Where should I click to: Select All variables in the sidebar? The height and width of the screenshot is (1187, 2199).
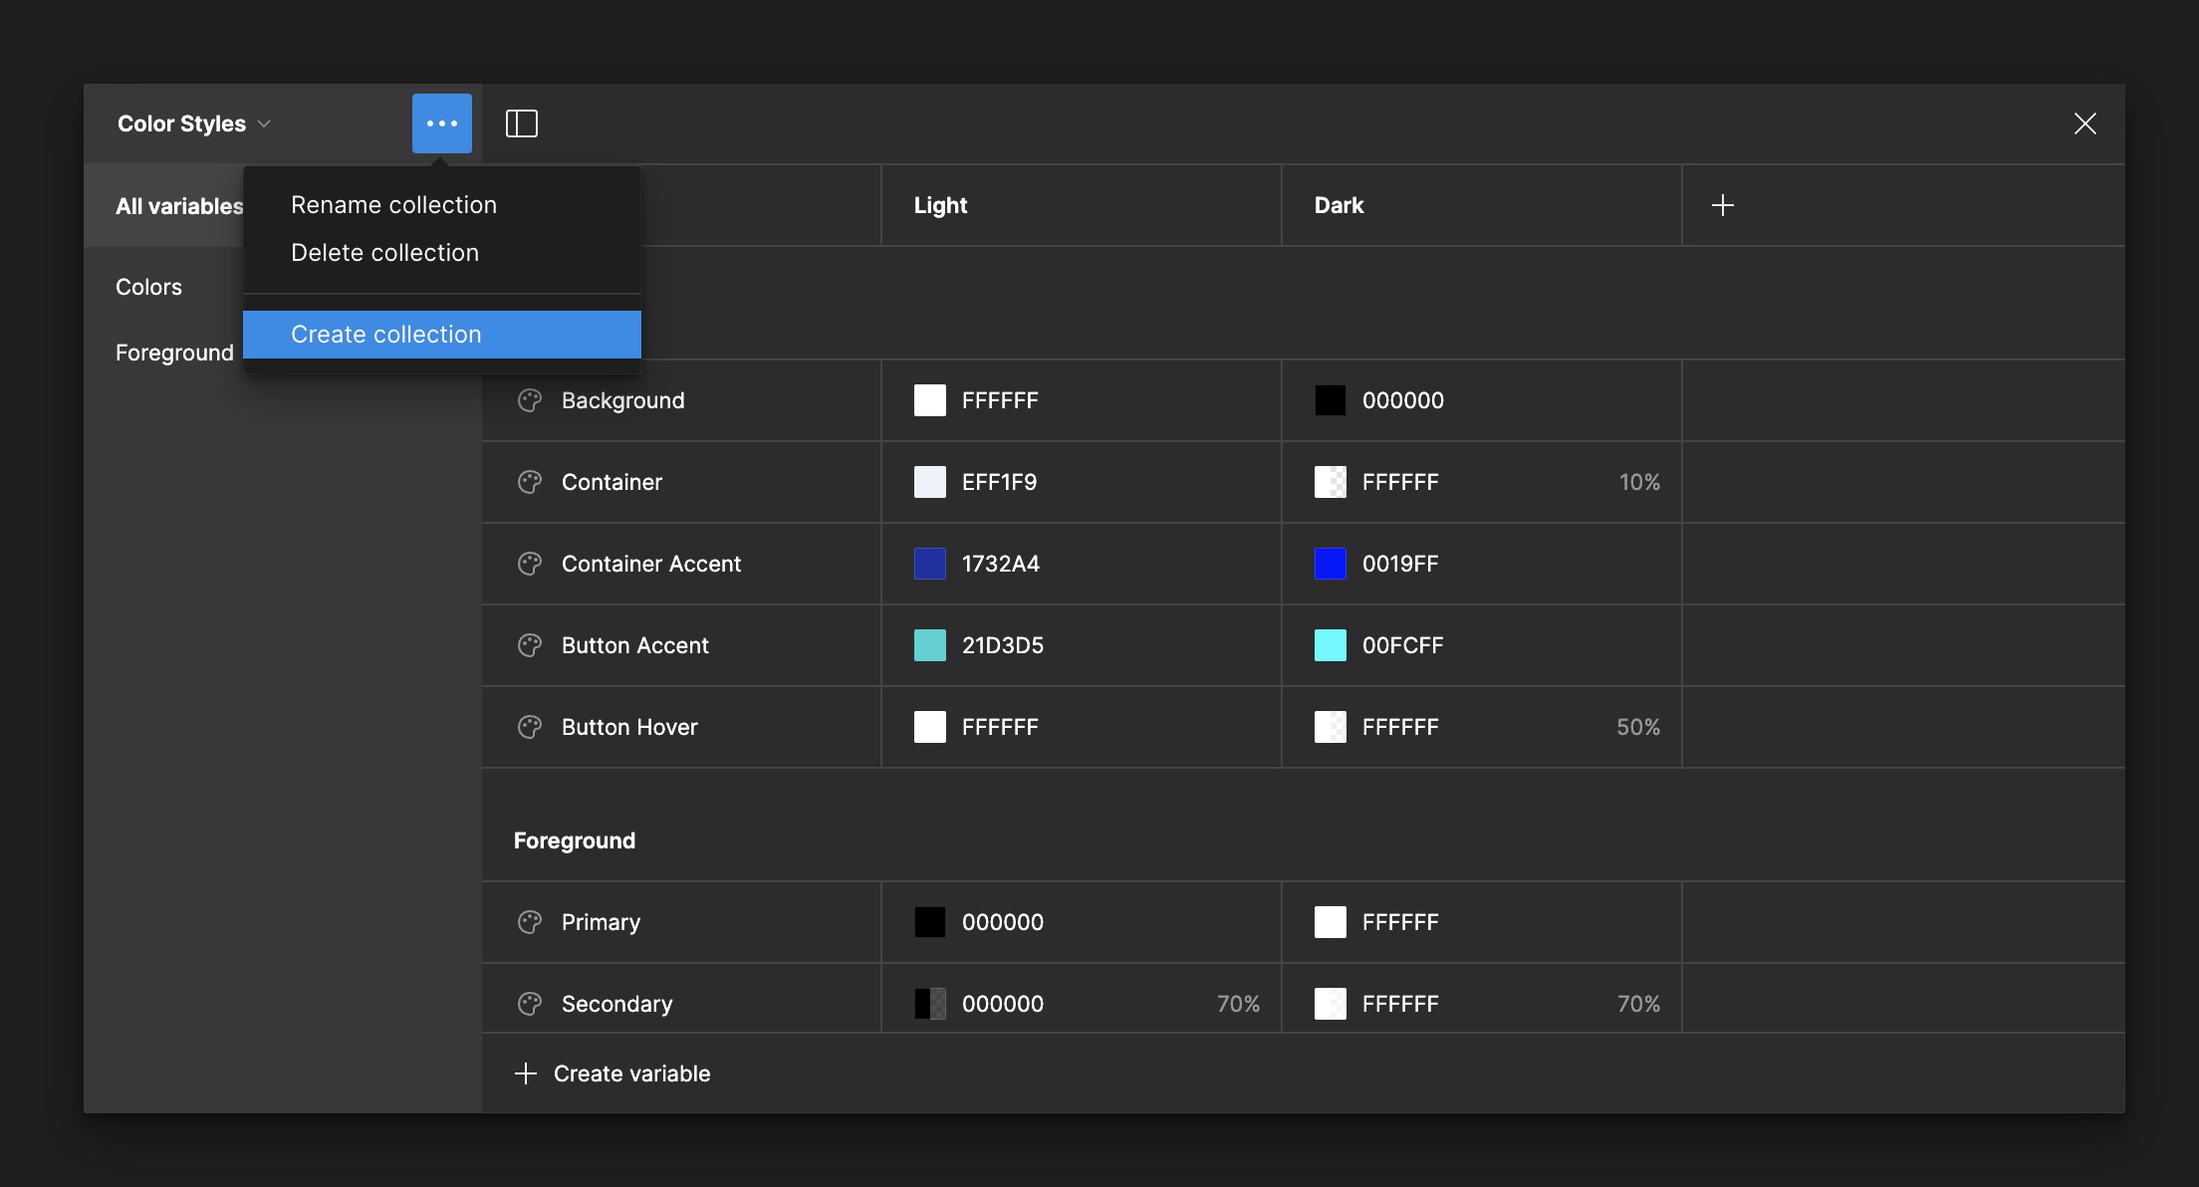178,206
